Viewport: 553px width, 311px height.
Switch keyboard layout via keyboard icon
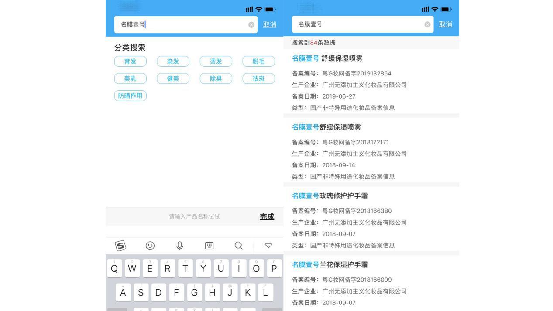(x=210, y=246)
